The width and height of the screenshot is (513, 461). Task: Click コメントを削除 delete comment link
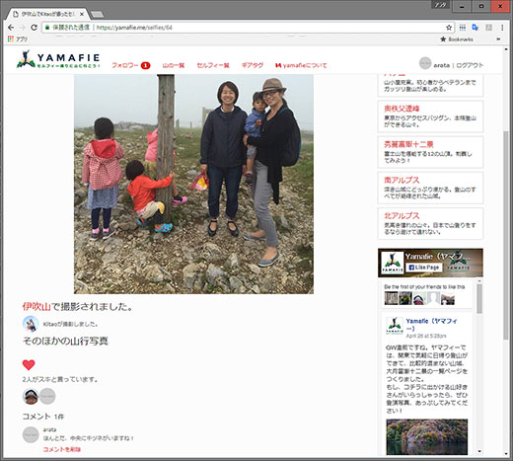click(x=62, y=449)
